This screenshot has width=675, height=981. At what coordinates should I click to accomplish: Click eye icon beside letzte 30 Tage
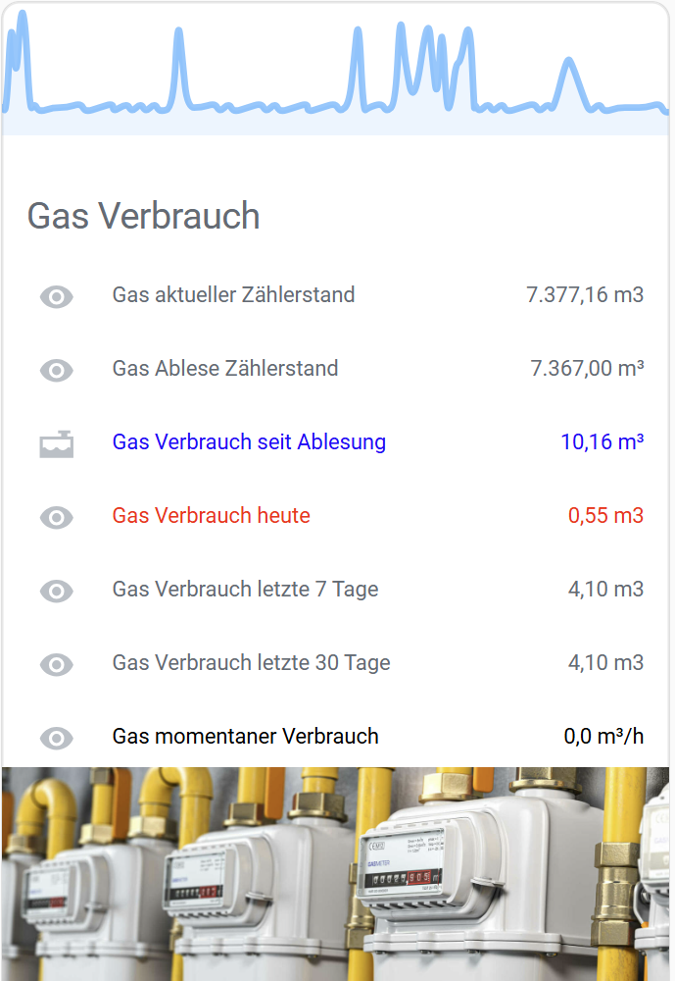[57, 664]
